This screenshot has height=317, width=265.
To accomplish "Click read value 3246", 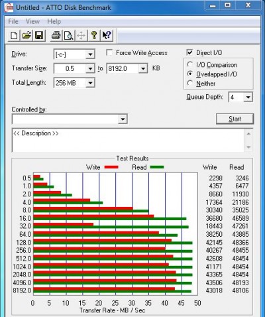I will click(242, 178).
